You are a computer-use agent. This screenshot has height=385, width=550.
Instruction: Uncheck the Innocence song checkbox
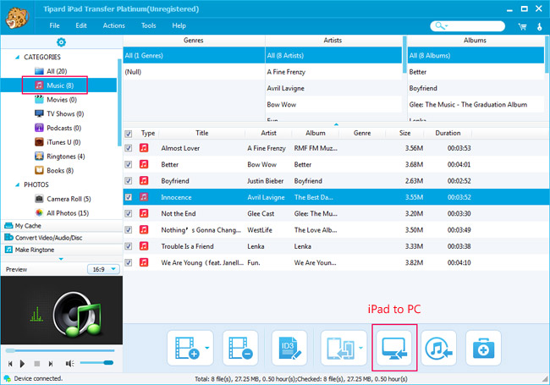(x=129, y=197)
